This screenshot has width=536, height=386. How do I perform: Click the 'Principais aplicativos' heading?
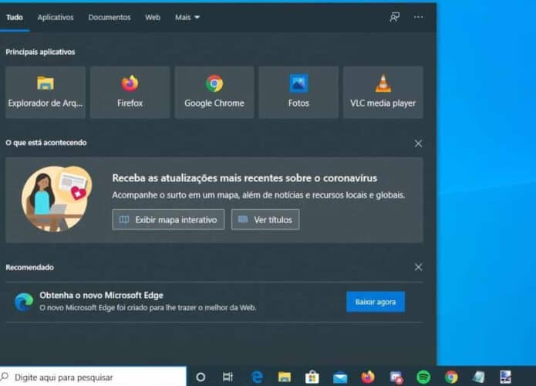40,52
